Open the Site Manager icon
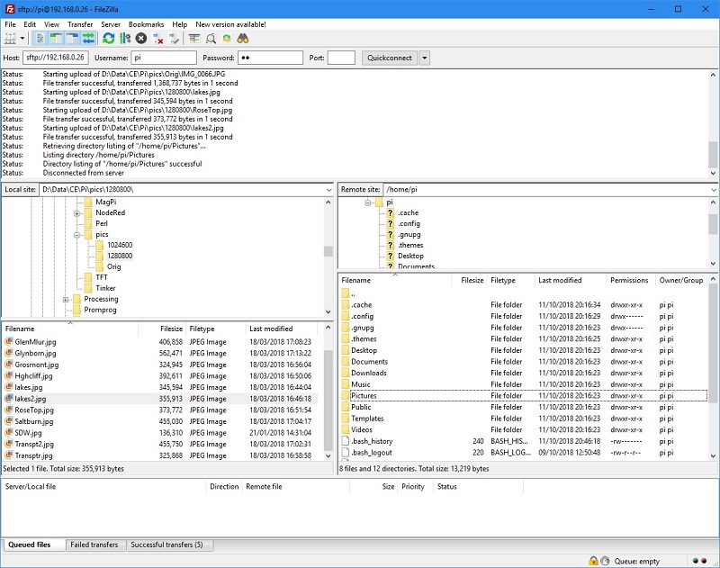This screenshot has height=568, width=720. (10, 39)
